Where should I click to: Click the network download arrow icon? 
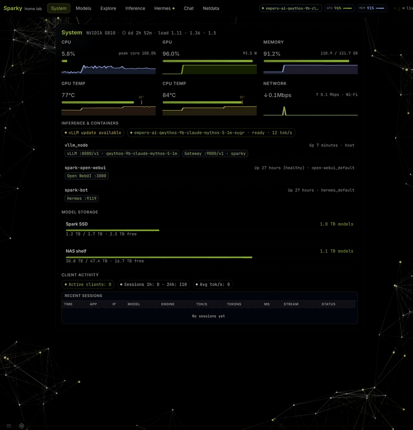pyautogui.click(x=265, y=95)
